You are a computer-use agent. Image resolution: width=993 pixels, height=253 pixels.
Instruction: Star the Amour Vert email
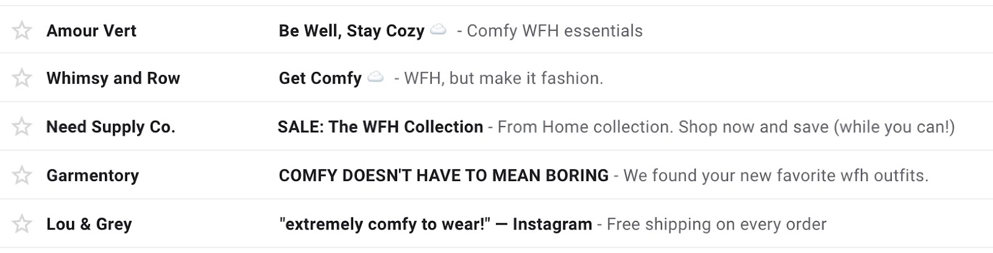[x=22, y=30]
